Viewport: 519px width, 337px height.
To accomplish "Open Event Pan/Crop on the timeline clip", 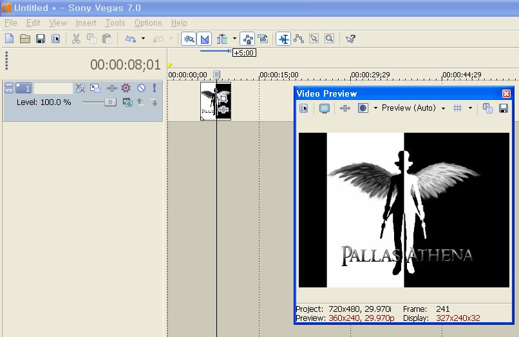I will point(223,99).
